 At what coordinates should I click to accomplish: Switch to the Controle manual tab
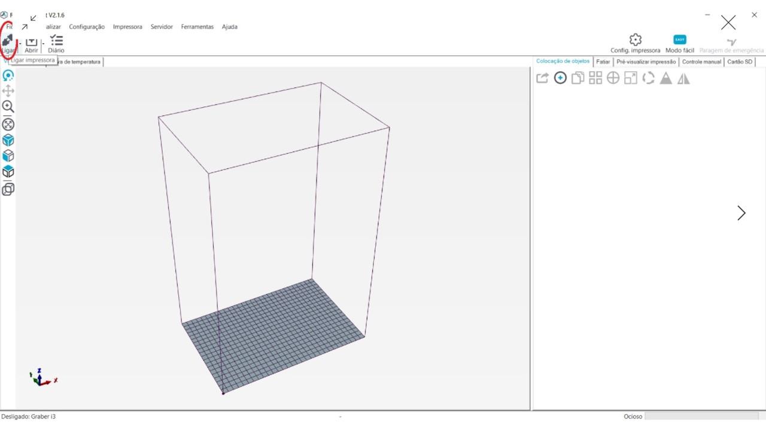point(701,62)
